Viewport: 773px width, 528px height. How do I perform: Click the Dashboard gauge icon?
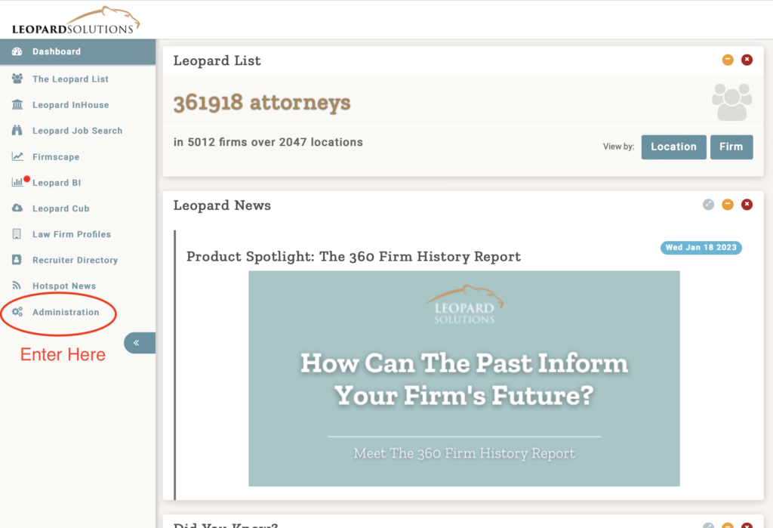[x=17, y=52]
